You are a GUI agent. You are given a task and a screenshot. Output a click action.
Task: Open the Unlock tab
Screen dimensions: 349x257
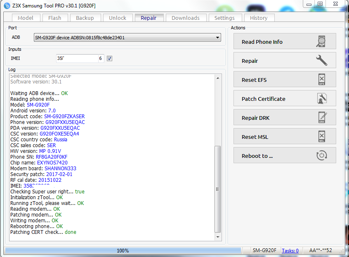[x=118, y=18]
